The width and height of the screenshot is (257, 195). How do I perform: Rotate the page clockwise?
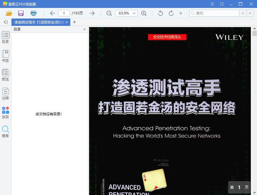pyautogui.click(x=171, y=13)
